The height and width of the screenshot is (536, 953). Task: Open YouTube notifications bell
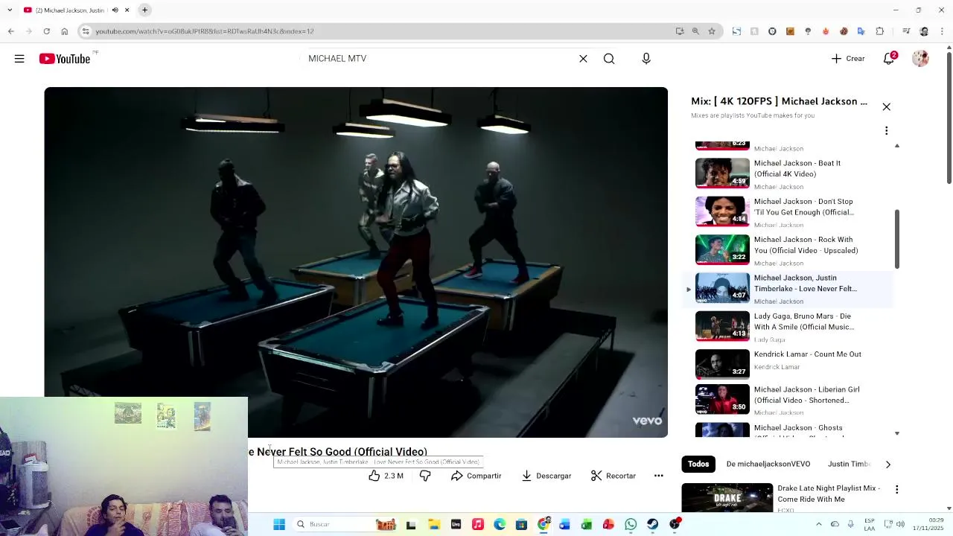tap(889, 59)
